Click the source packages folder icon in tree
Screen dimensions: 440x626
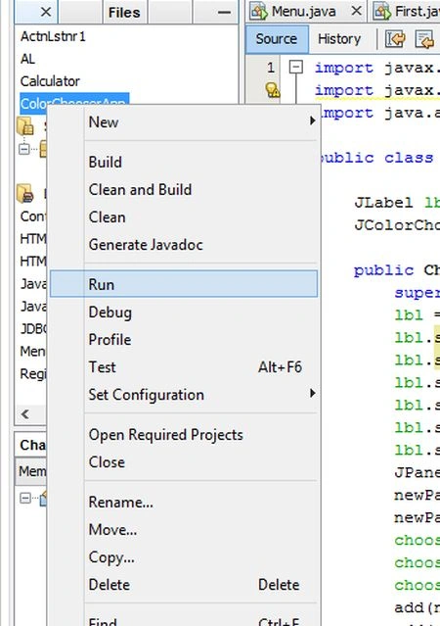(x=25, y=126)
